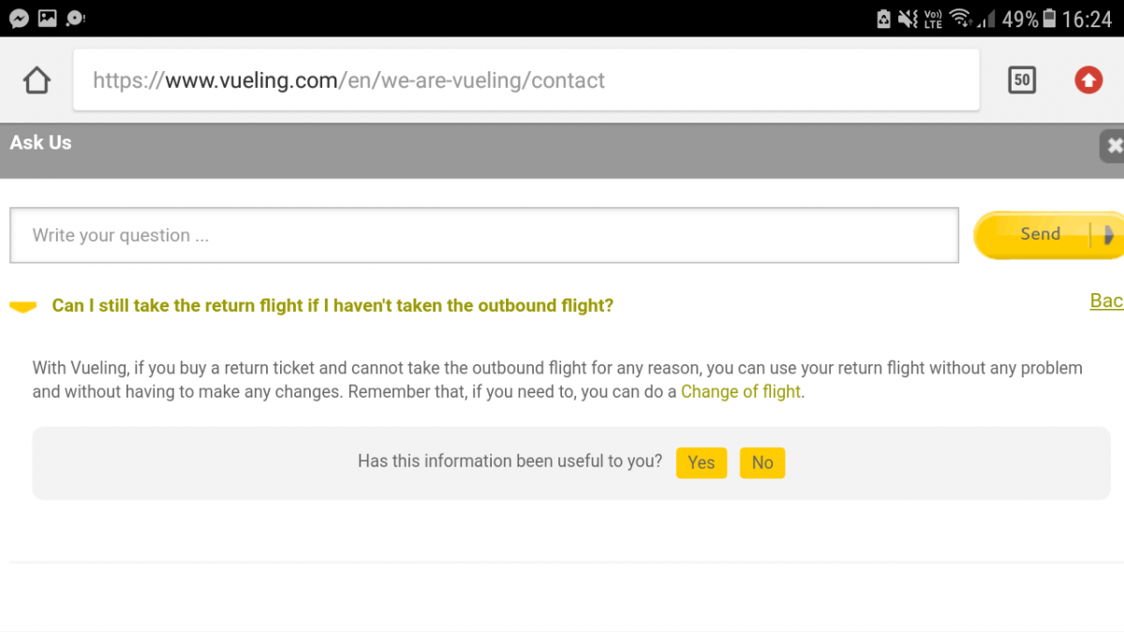Click the return flight question title
The height and width of the screenshot is (632, 1124).
pos(333,306)
